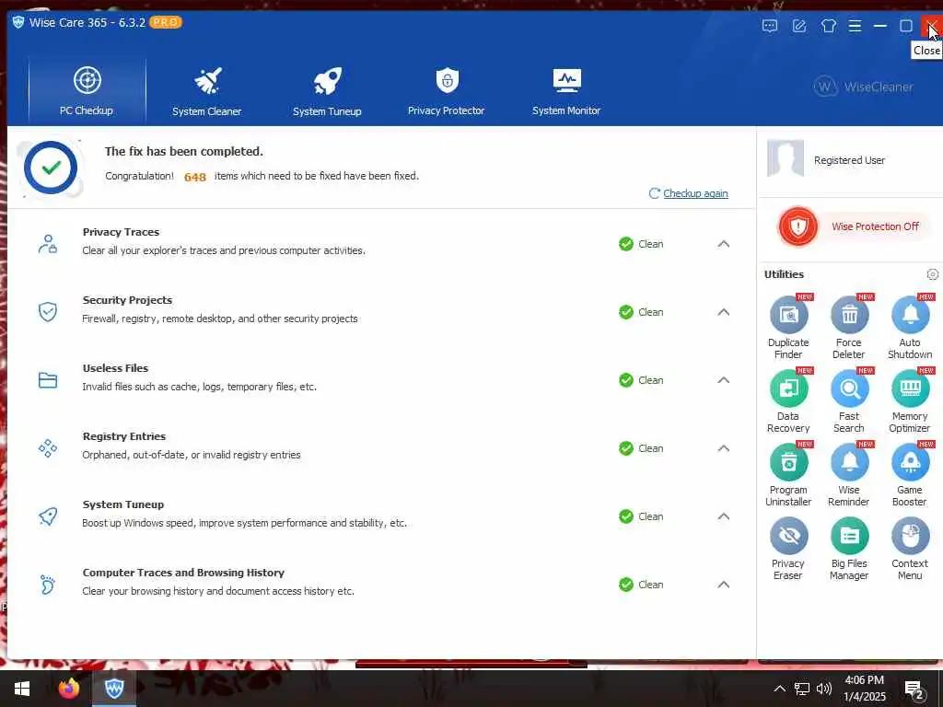Click the Registered User label
The height and width of the screenshot is (707, 943).
pos(849,160)
